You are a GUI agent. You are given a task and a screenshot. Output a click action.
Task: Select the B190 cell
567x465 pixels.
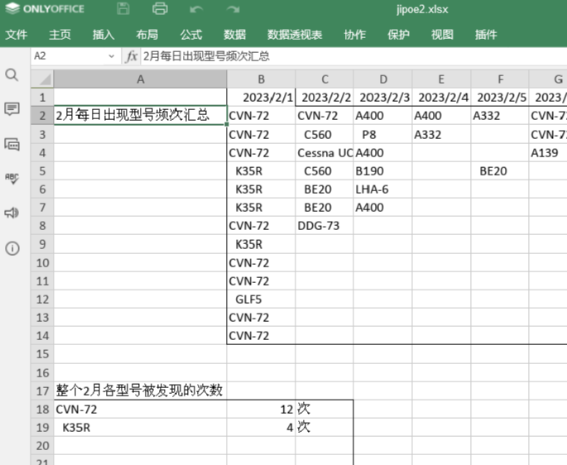(x=383, y=171)
